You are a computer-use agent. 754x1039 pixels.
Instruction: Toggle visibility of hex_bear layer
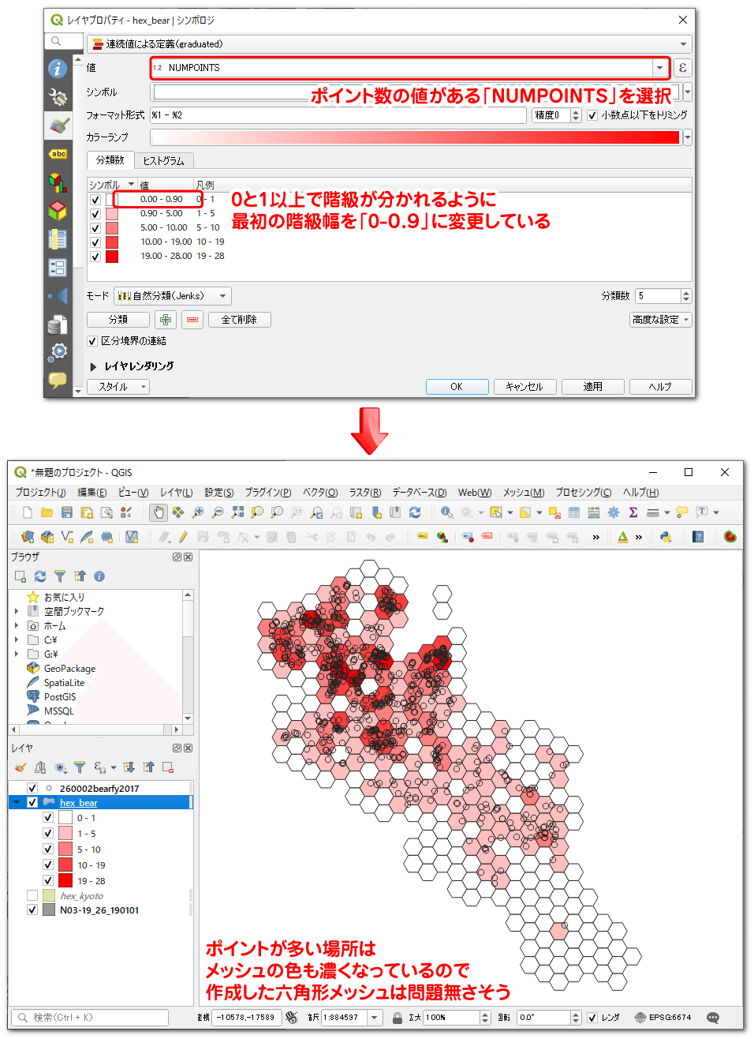tap(32, 802)
